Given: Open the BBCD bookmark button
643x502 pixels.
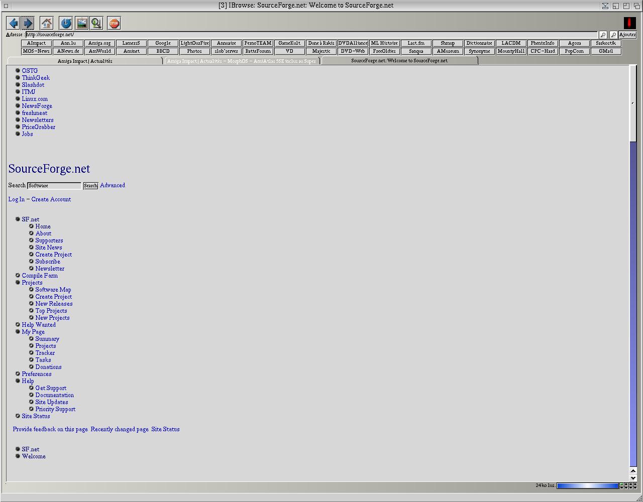Looking at the screenshot, I should click(163, 51).
